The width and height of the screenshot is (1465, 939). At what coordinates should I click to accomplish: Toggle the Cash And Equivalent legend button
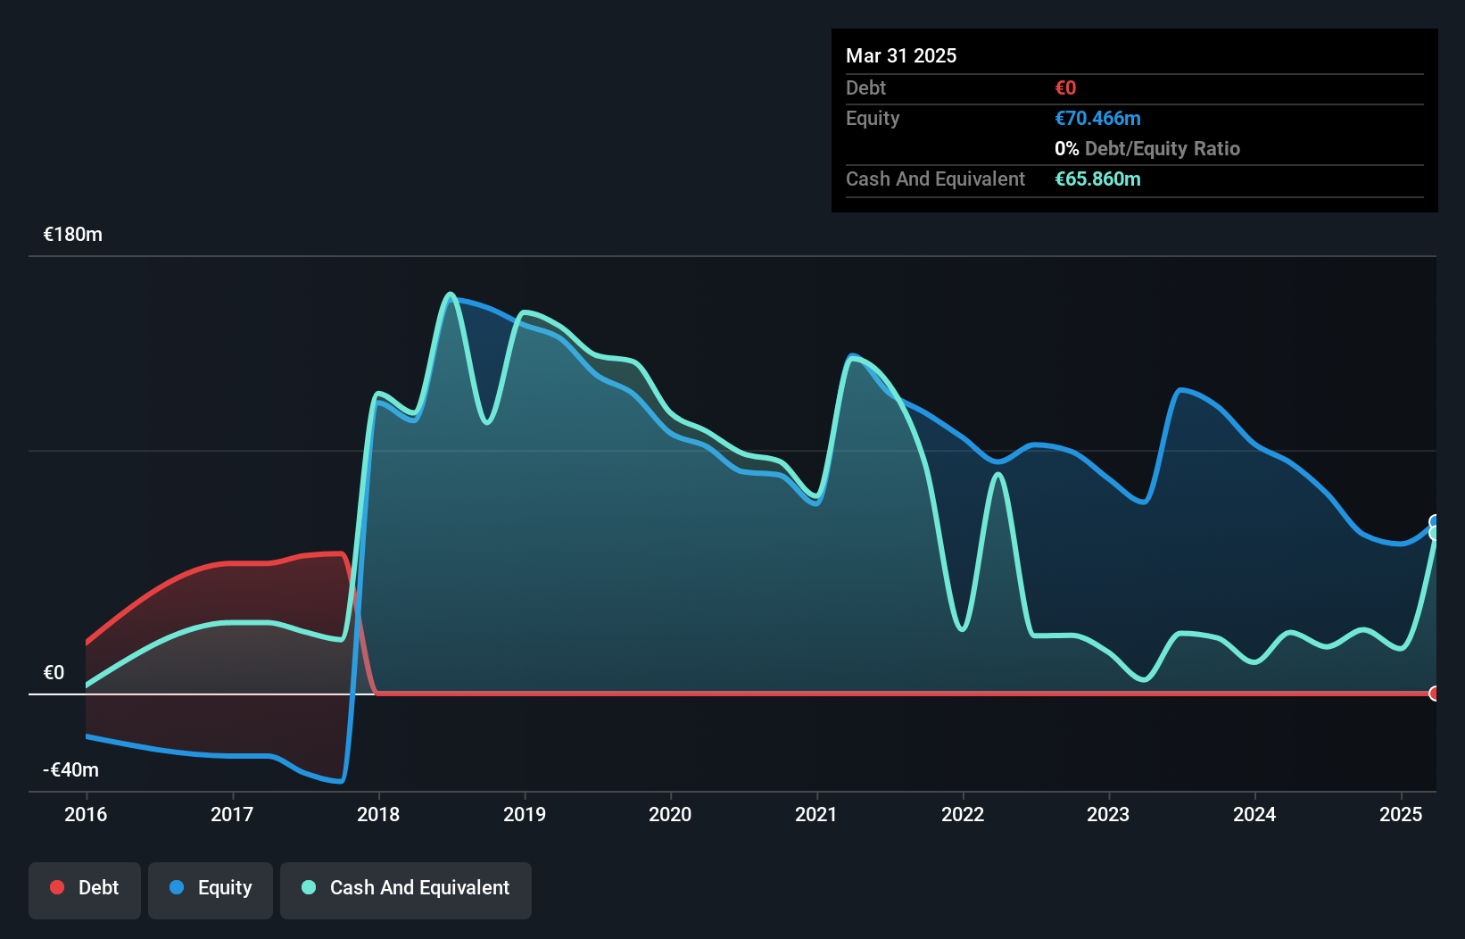point(406,890)
